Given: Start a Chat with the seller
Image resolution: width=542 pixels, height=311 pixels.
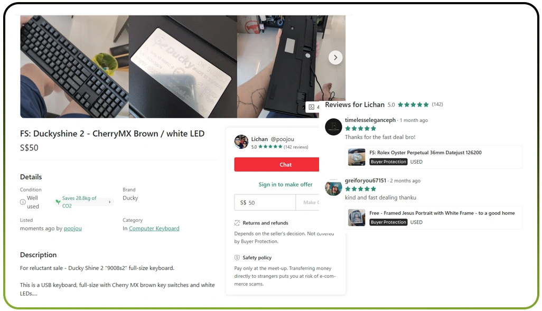Looking at the screenshot, I should pyautogui.click(x=276, y=165).
